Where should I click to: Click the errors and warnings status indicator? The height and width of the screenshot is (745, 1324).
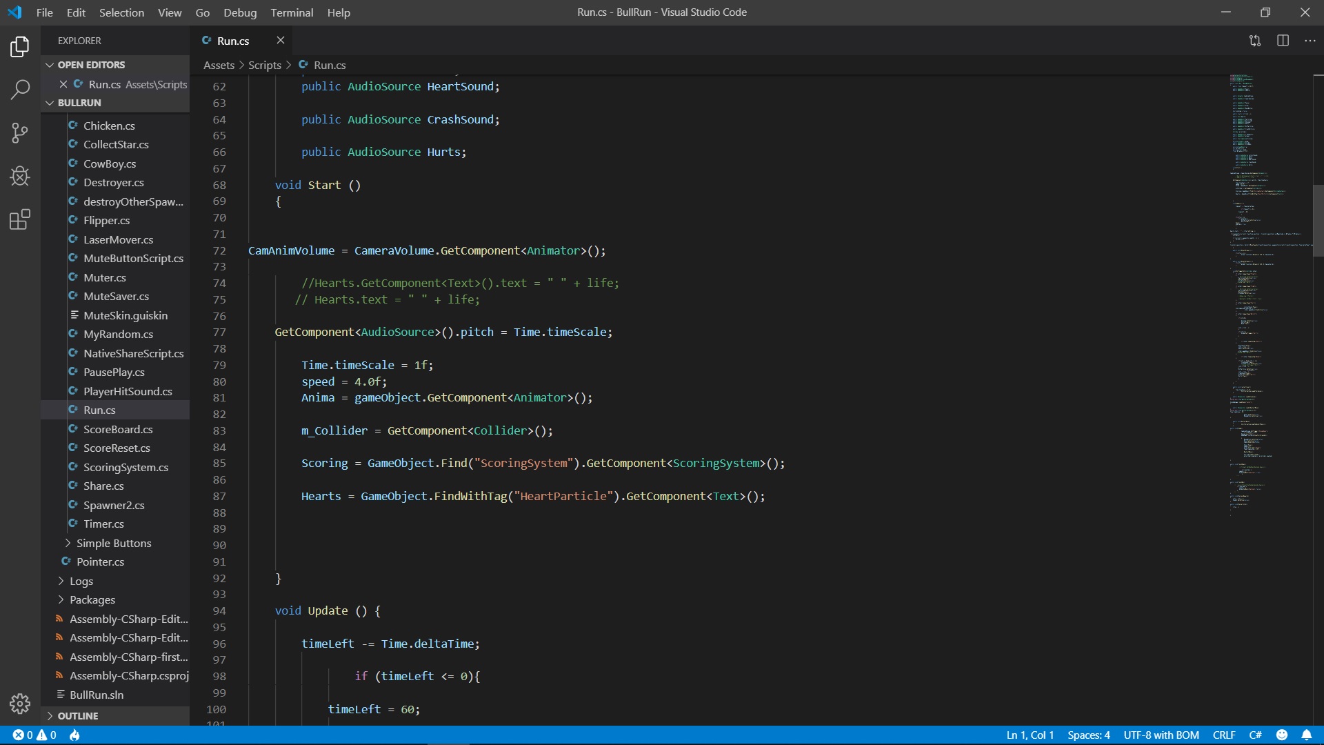pos(34,735)
